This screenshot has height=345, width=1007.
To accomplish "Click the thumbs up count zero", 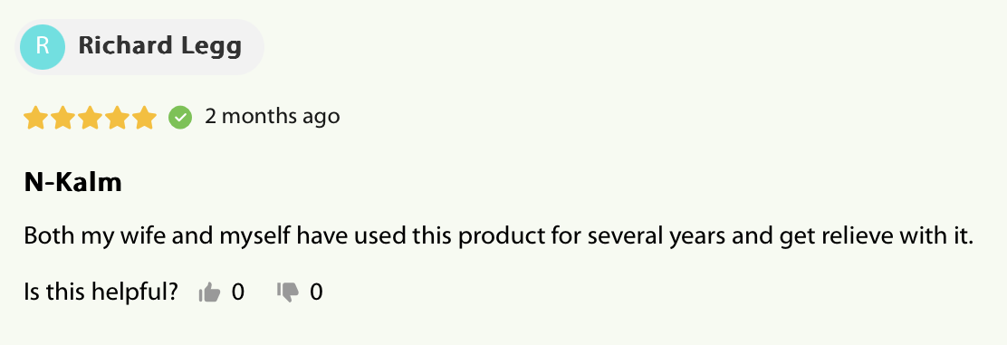I will click(x=237, y=292).
